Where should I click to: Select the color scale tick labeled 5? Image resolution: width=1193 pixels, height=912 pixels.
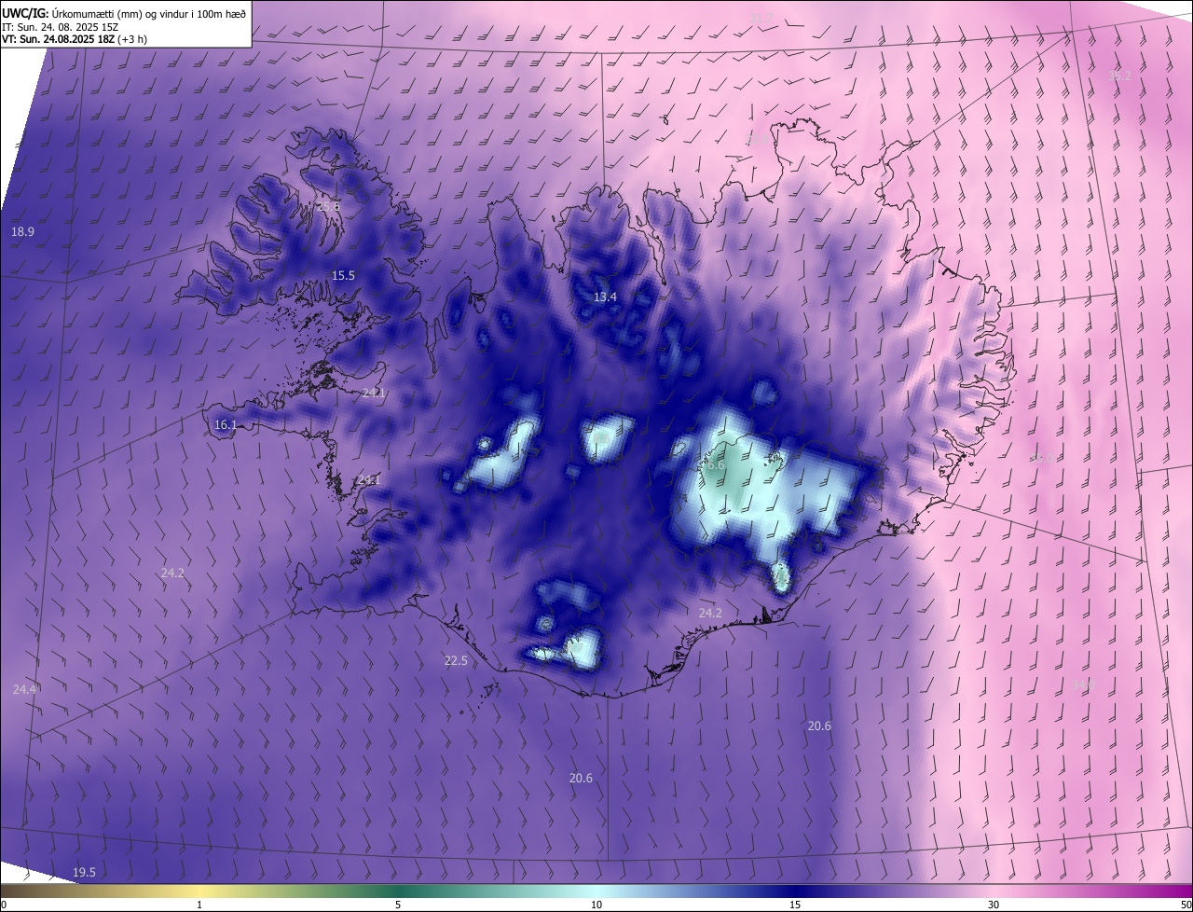tap(398, 905)
